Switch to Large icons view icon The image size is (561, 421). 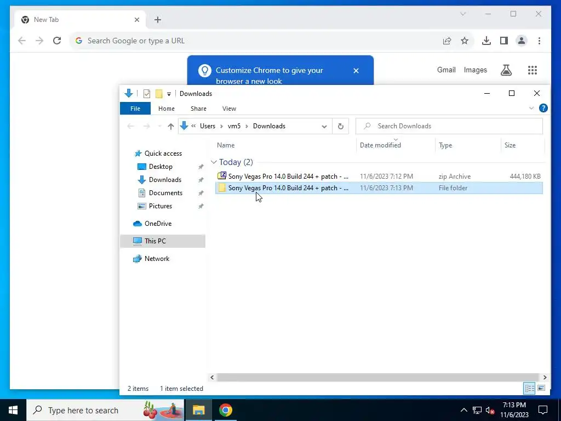tap(541, 388)
